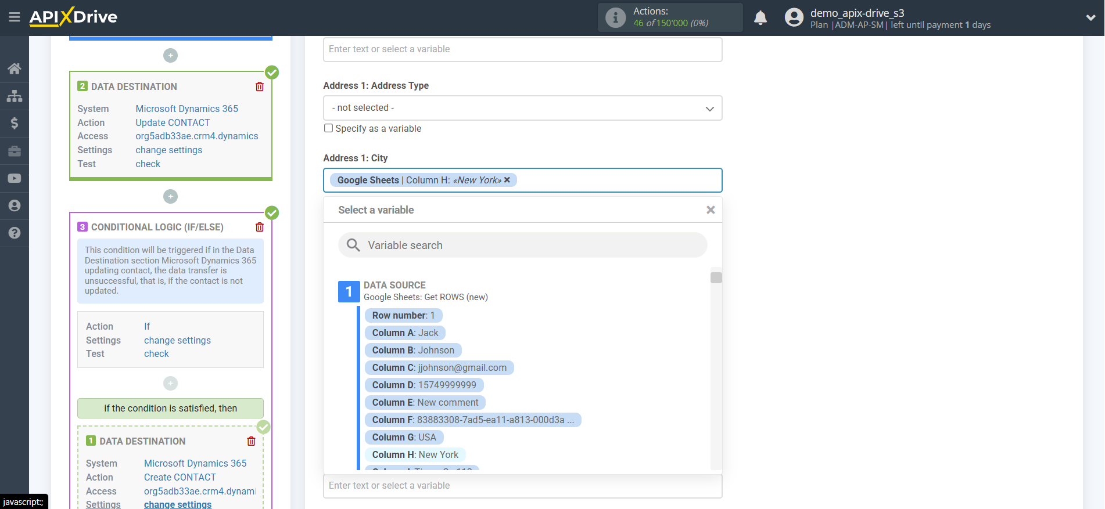1105x509 pixels.
Task: Click the if the condition is satisfied banner
Action: pyautogui.click(x=170, y=408)
